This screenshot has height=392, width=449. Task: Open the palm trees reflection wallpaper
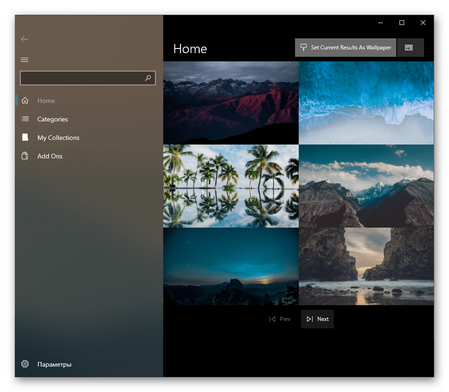coord(231,186)
